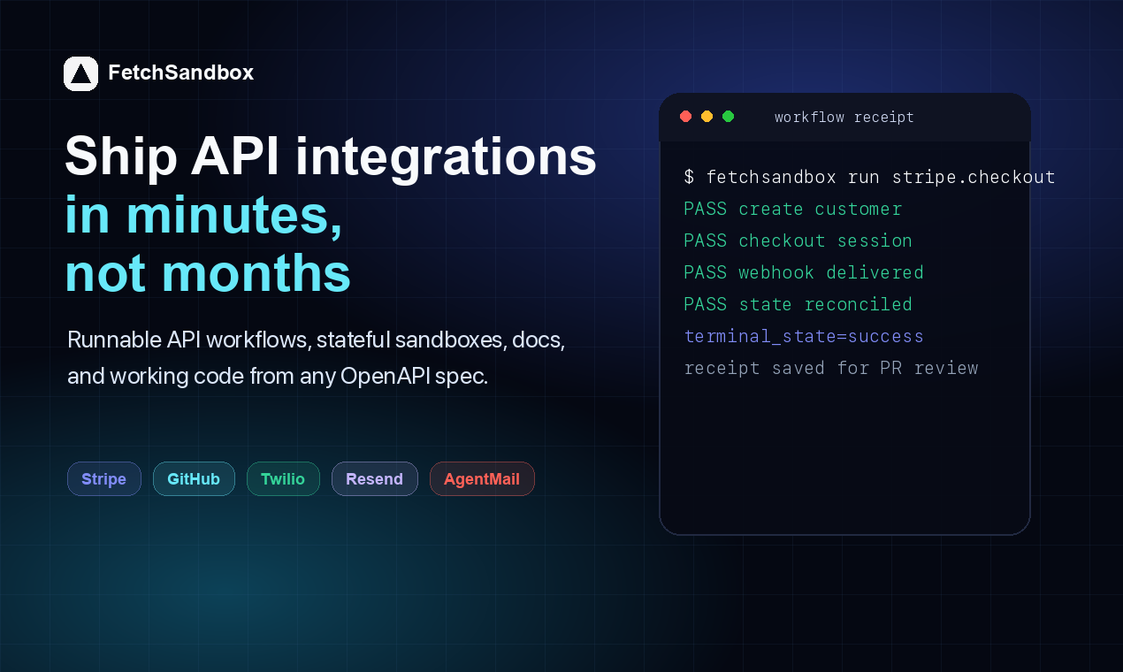
Task: Click the "PASS webhook delivered" line
Action: point(804,272)
